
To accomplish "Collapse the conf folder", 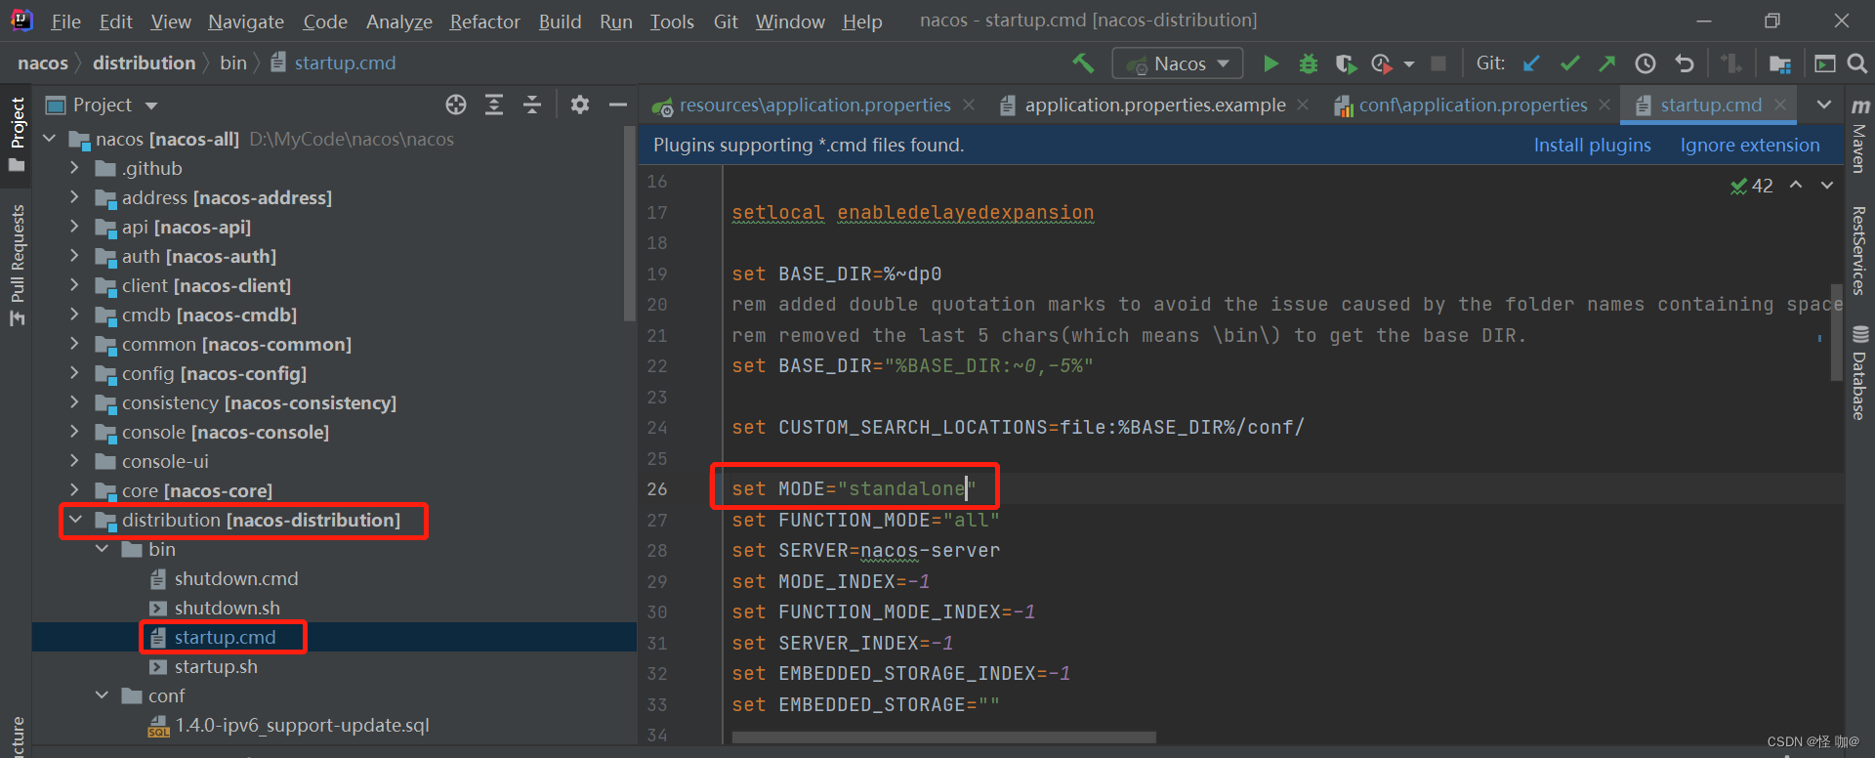I will [x=102, y=695].
